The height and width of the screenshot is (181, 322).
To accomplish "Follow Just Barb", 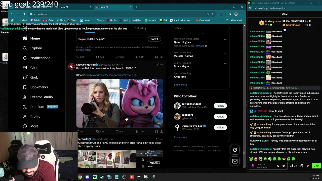I will point(220,116).
